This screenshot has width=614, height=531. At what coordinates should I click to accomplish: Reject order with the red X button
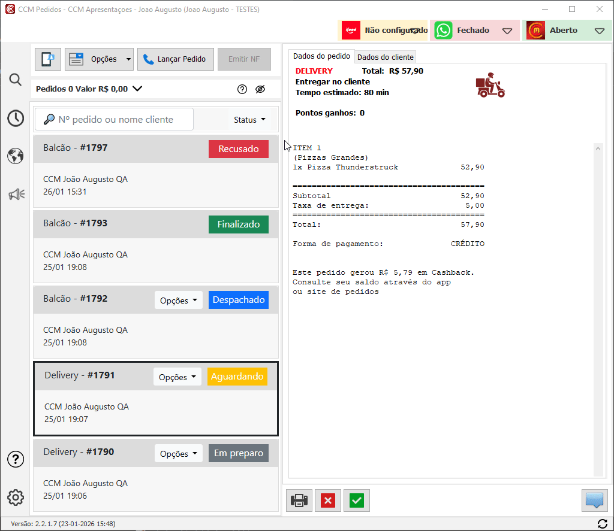[328, 500]
